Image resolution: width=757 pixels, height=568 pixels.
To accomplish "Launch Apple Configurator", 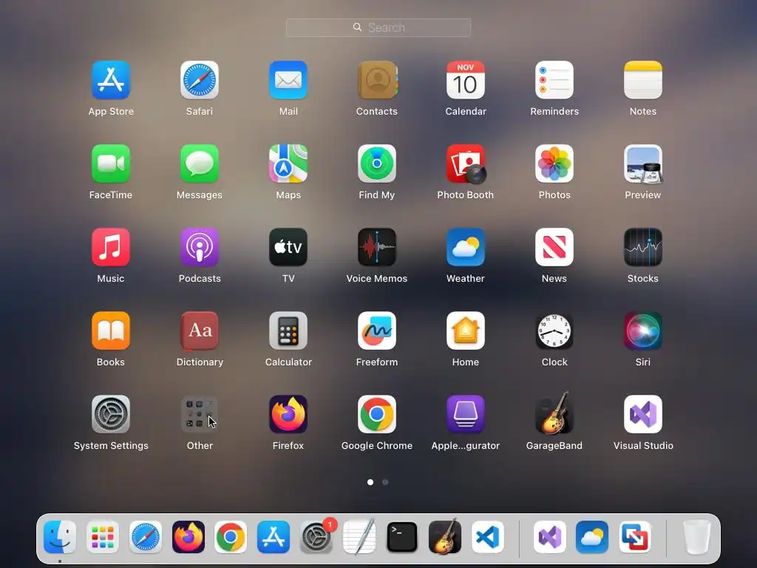I will tap(466, 414).
